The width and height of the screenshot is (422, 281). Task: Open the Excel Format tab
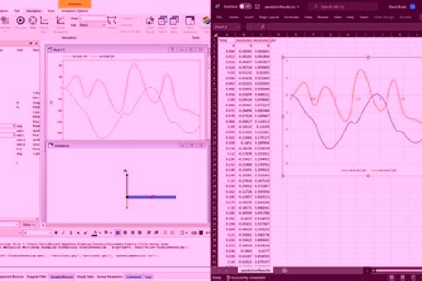tap(406, 17)
